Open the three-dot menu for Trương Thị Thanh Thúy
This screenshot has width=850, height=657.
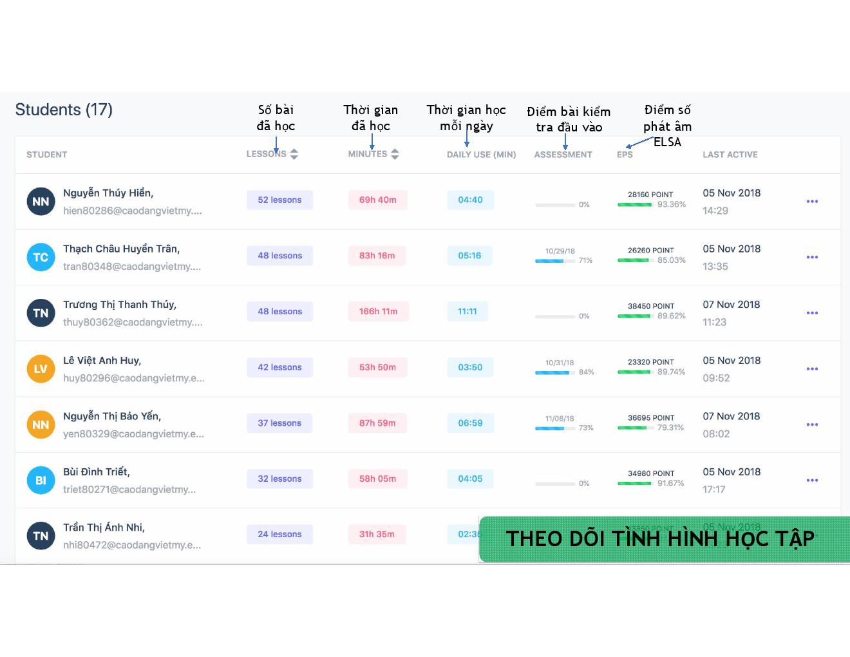tap(812, 313)
